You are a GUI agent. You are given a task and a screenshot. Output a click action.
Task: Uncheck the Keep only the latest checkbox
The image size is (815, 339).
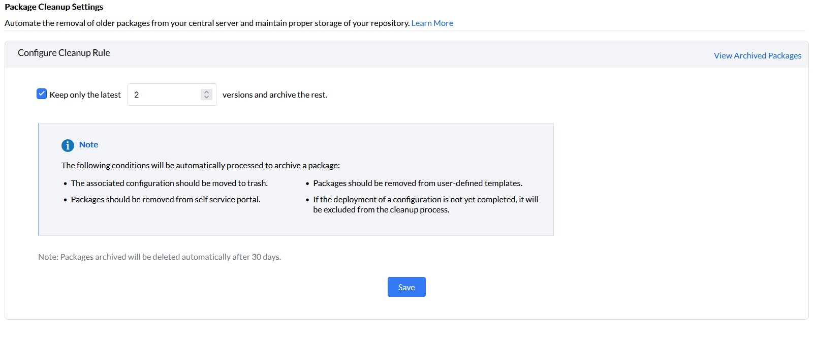[42, 94]
